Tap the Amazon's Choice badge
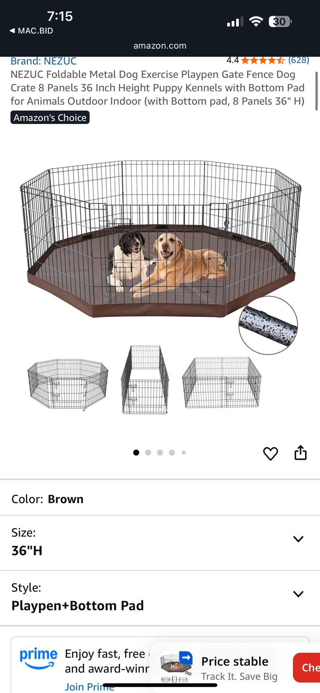 [50, 118]
